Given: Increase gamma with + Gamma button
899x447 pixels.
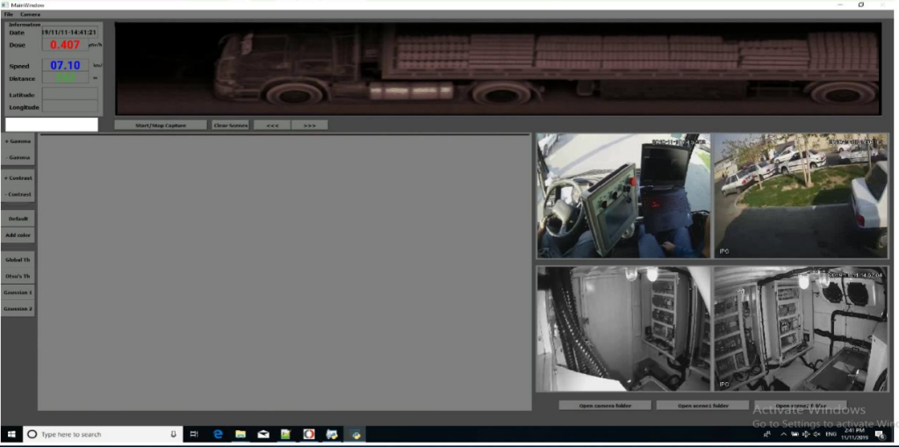Looking at the screenshot, I should pyautogui.click(x=18, y=141).
